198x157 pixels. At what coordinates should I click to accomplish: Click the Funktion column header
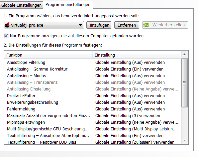coord(49,55)
